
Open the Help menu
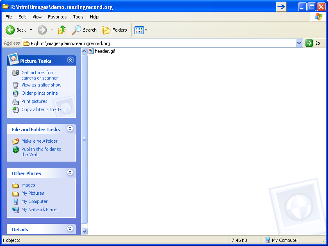(x=94, y=17)
